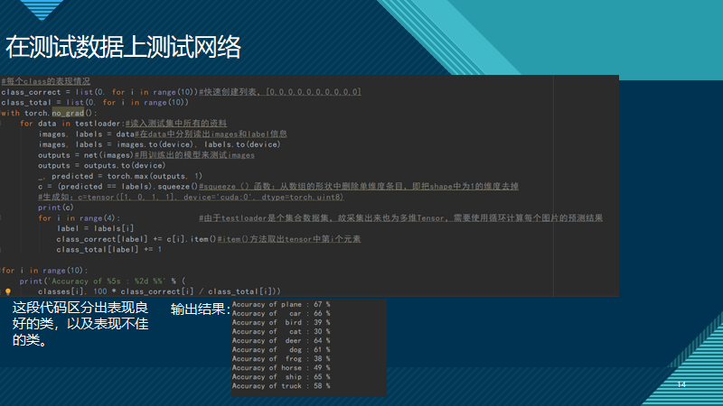Click the #squeeze () 函数 comment
This screenshot has width=723, height=406.
click(359, 187)
